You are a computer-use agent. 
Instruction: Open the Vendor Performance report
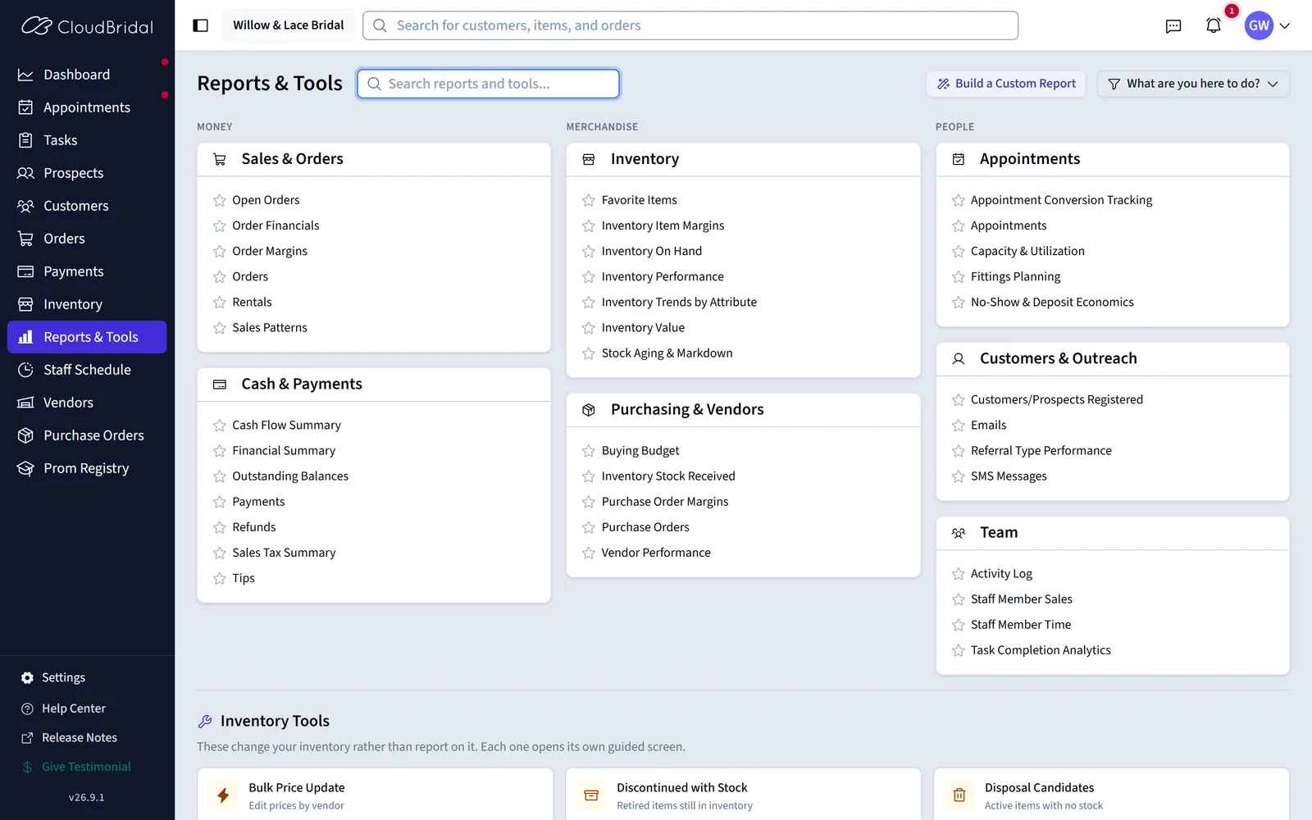656,553
